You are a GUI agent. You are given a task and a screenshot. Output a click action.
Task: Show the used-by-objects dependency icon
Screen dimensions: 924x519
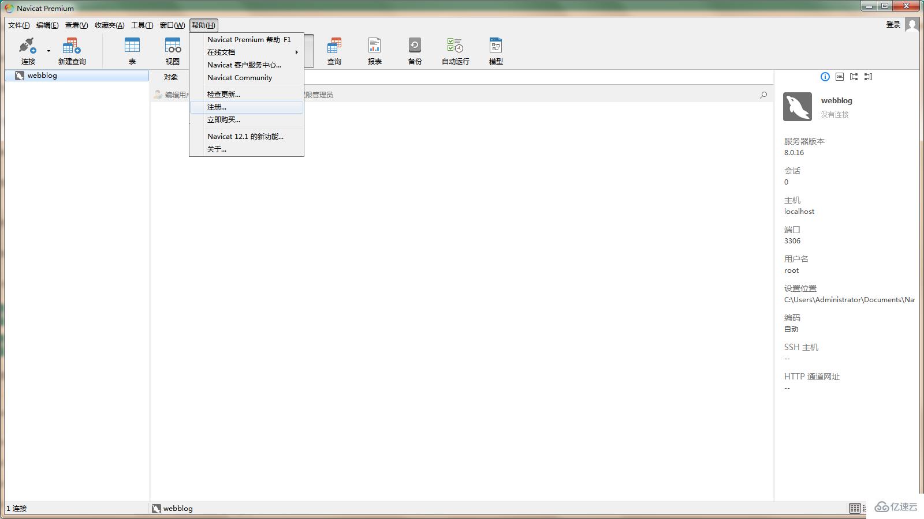869,77
